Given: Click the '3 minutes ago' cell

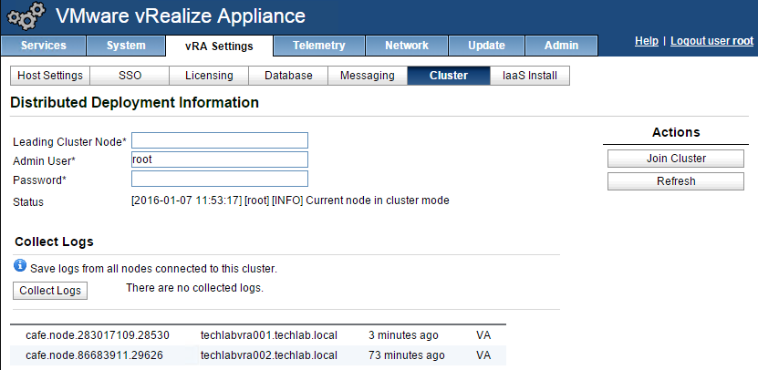Looking at the screenshot, I should [x=404, y=335].
